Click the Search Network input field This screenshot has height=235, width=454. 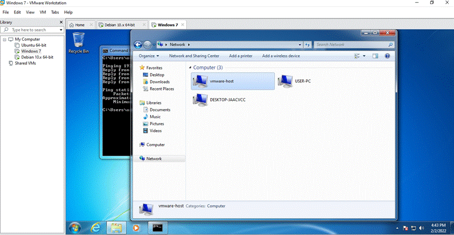[354, 45]
